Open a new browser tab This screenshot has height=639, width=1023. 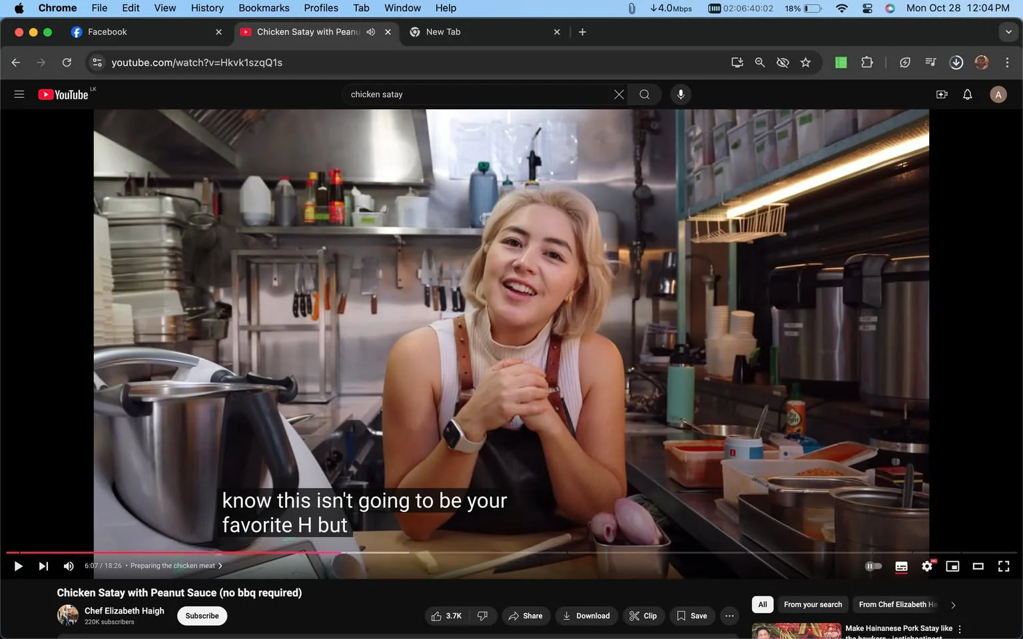582,32
